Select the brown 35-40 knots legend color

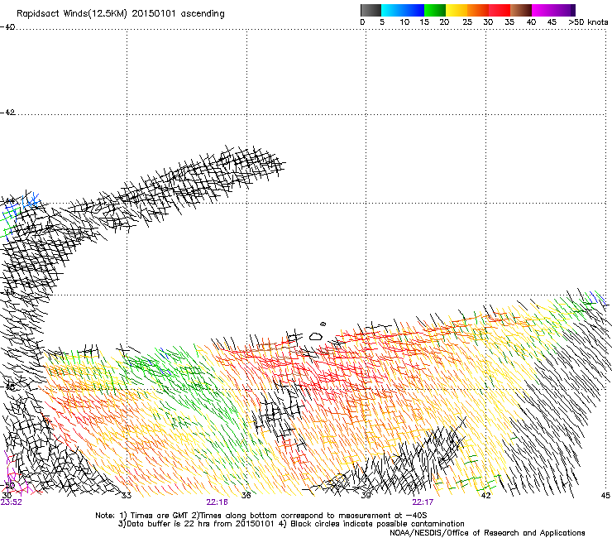pos(521,10)
